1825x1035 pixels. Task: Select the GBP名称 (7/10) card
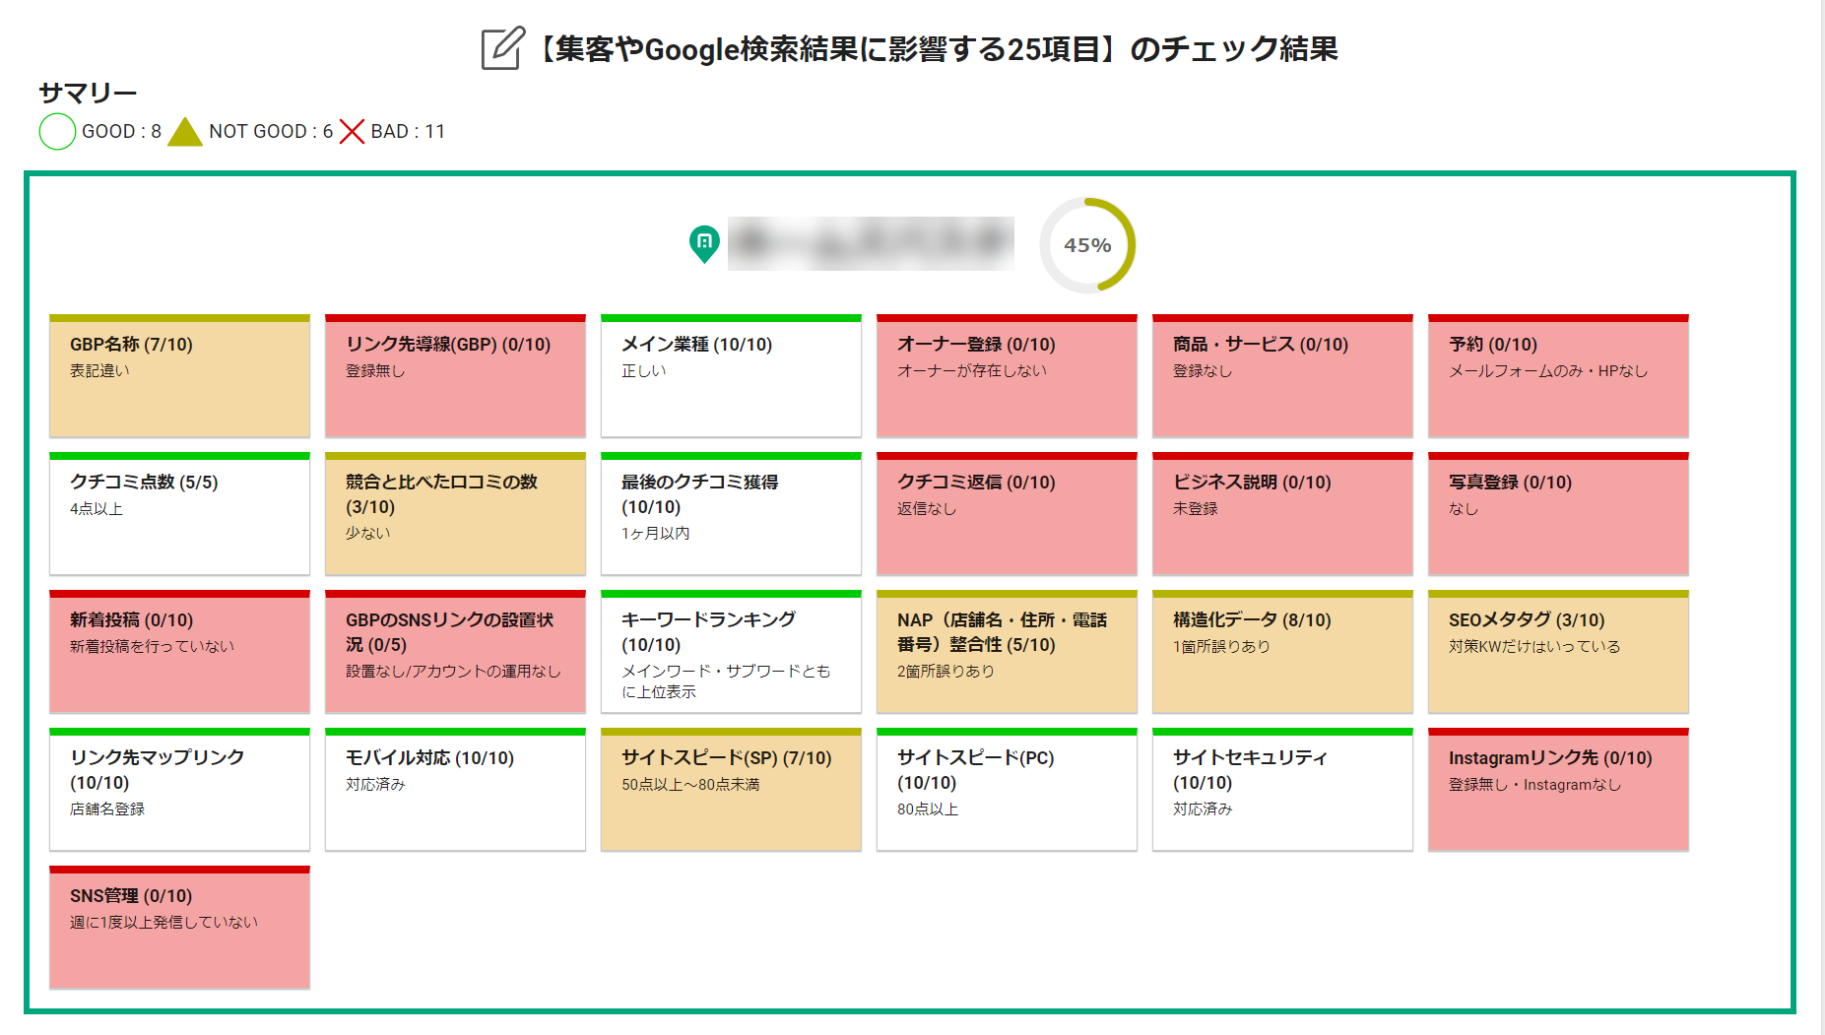178,376
